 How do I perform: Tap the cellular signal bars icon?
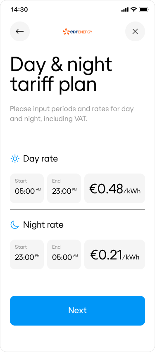click(125, 10)
